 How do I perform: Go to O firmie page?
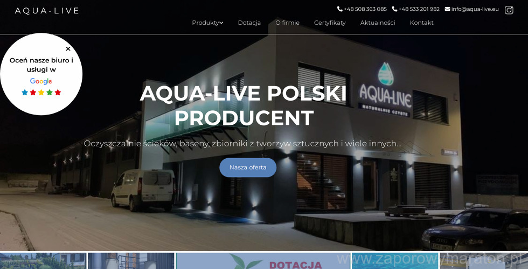point(287,23)
